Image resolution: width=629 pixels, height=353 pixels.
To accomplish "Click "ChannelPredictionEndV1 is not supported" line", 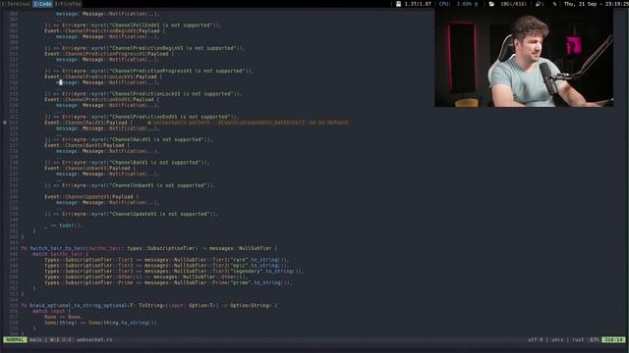I will (142, 117).
